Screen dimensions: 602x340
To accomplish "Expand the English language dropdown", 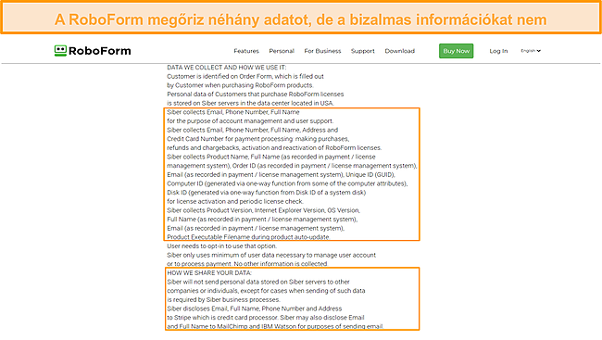I will pos(531,51).
